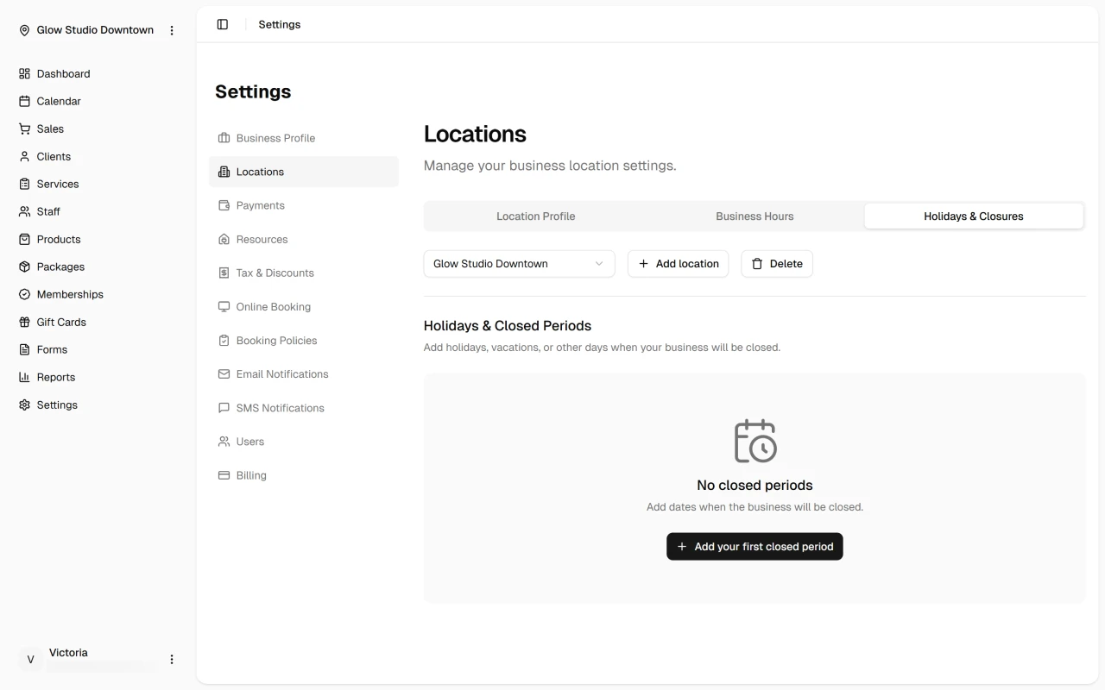This screenshot has height=690, width=1105.
Task: Click the Billing credit card icon
Action: point(224,475)
